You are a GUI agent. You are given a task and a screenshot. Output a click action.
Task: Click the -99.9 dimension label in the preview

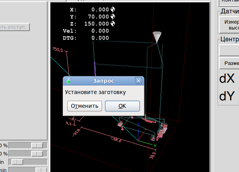tap(76, 133)
